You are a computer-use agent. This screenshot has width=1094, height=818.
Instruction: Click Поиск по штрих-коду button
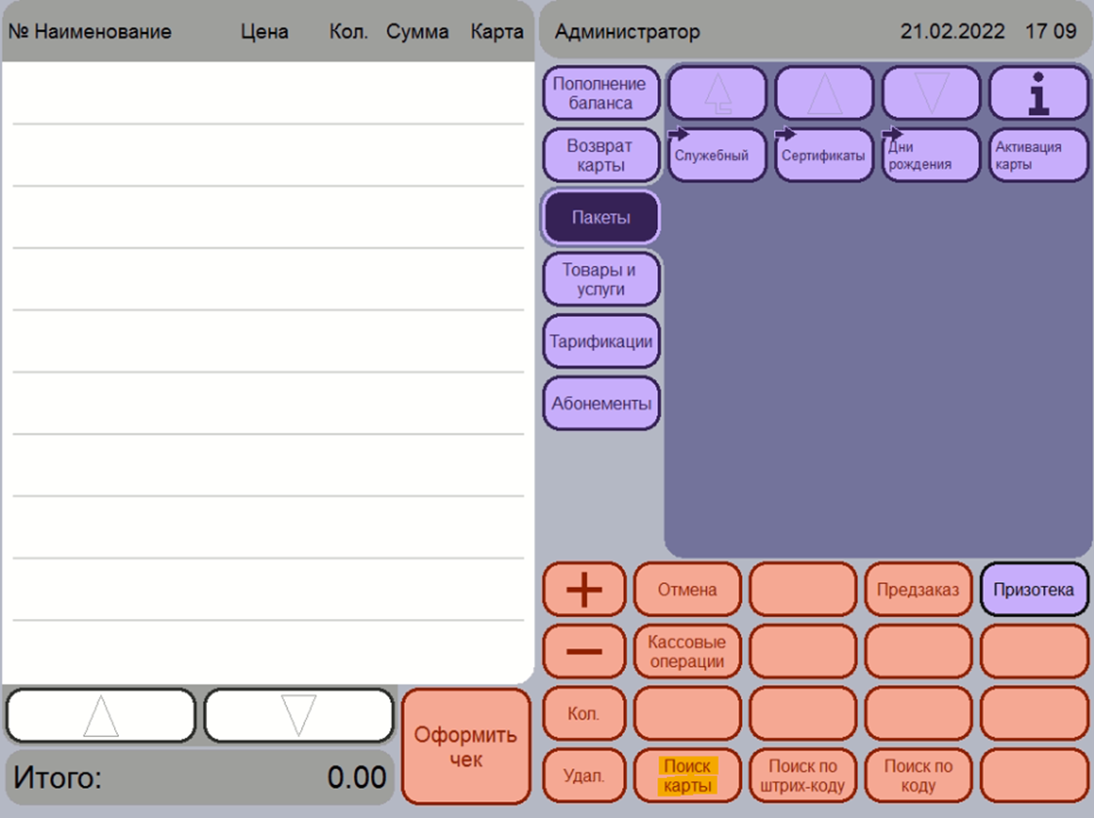pyautogui.click(x=802, y=776)
